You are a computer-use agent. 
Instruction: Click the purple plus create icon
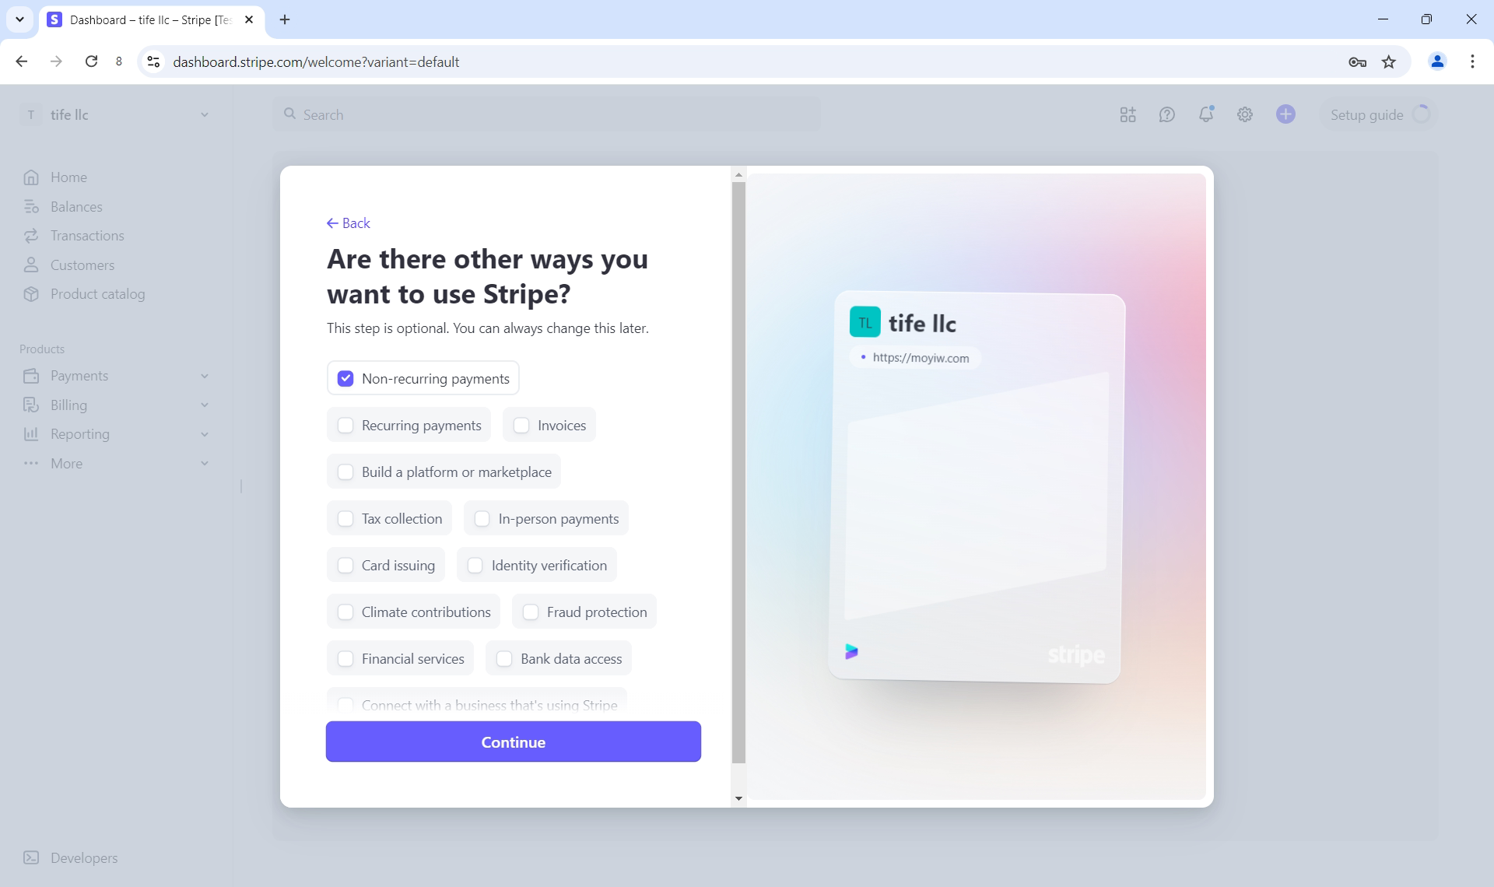point(1285,114)
